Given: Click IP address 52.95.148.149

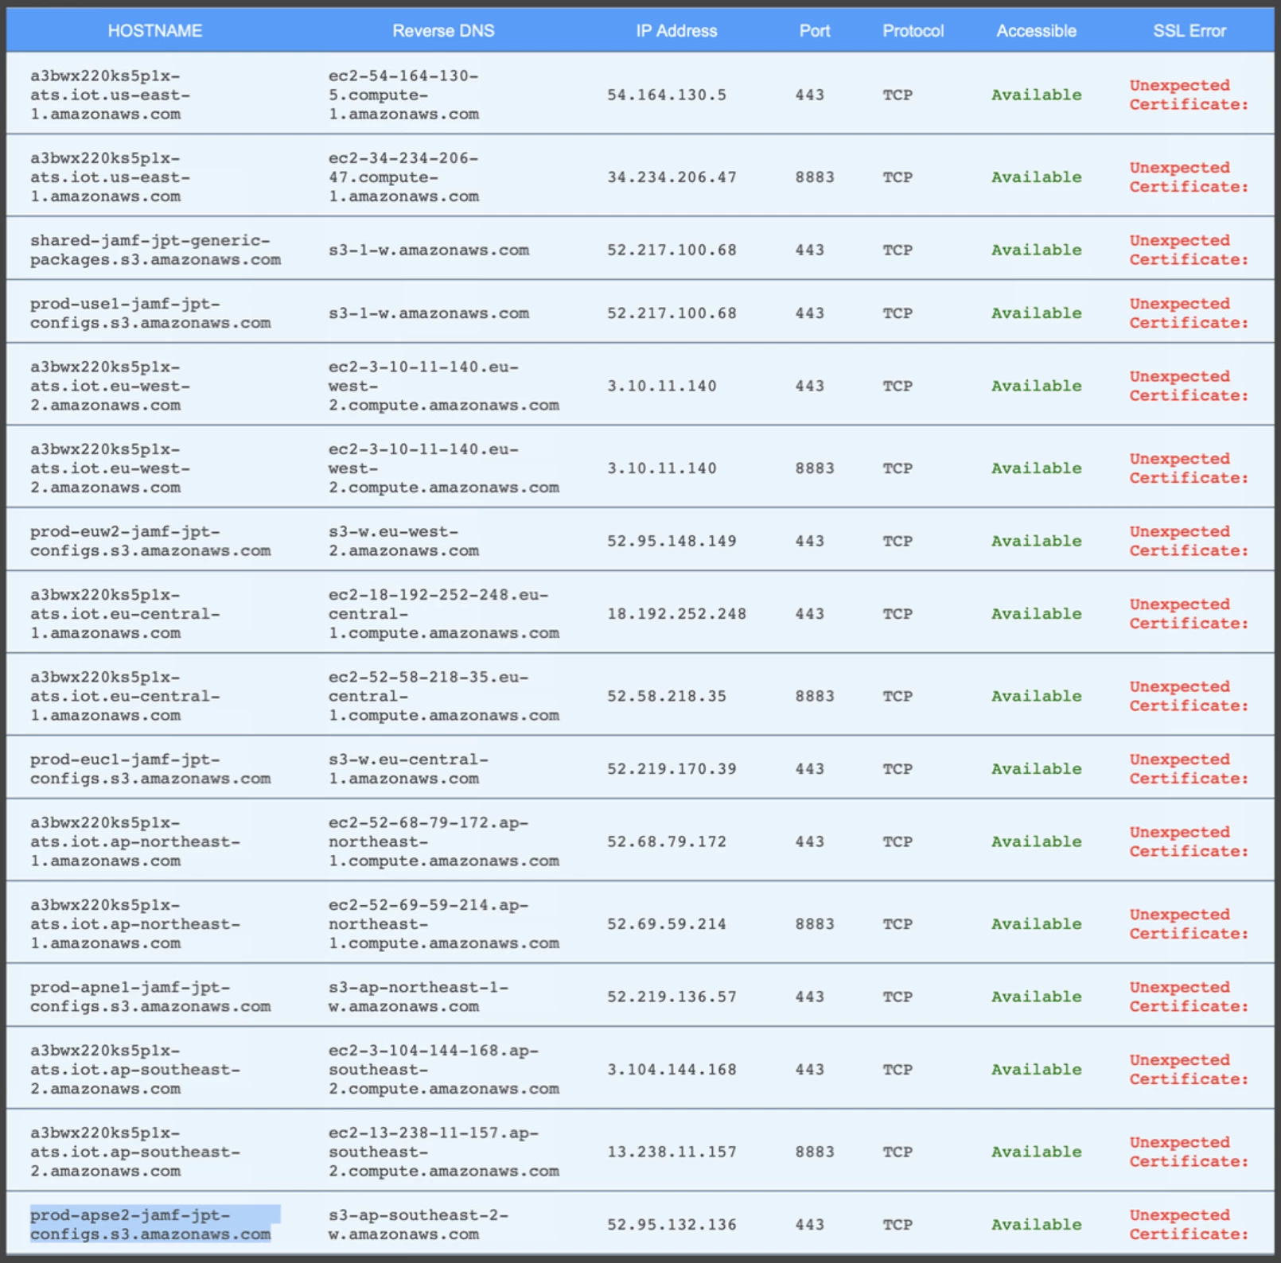Looking at the screenshot, I should point(672,541).
